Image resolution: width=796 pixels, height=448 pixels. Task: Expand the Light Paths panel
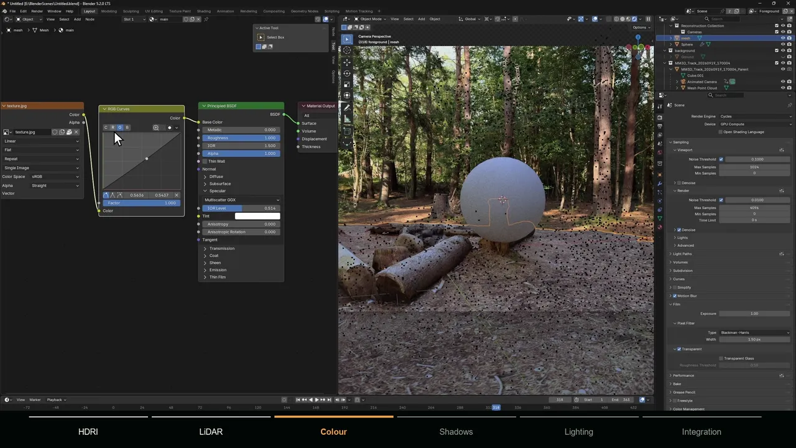coord(682,254)
